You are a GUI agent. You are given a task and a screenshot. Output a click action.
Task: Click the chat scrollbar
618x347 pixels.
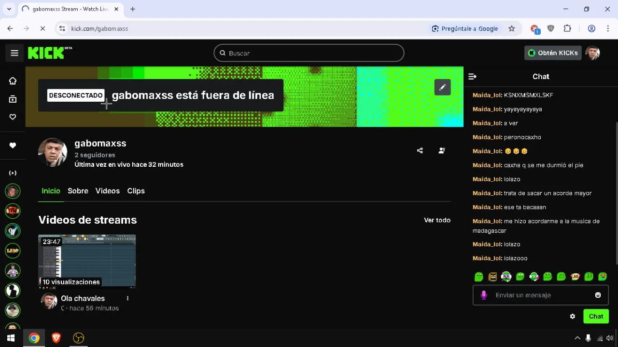[616, 193]
